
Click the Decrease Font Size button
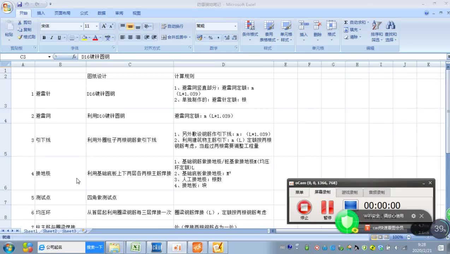tap(111, 26)
